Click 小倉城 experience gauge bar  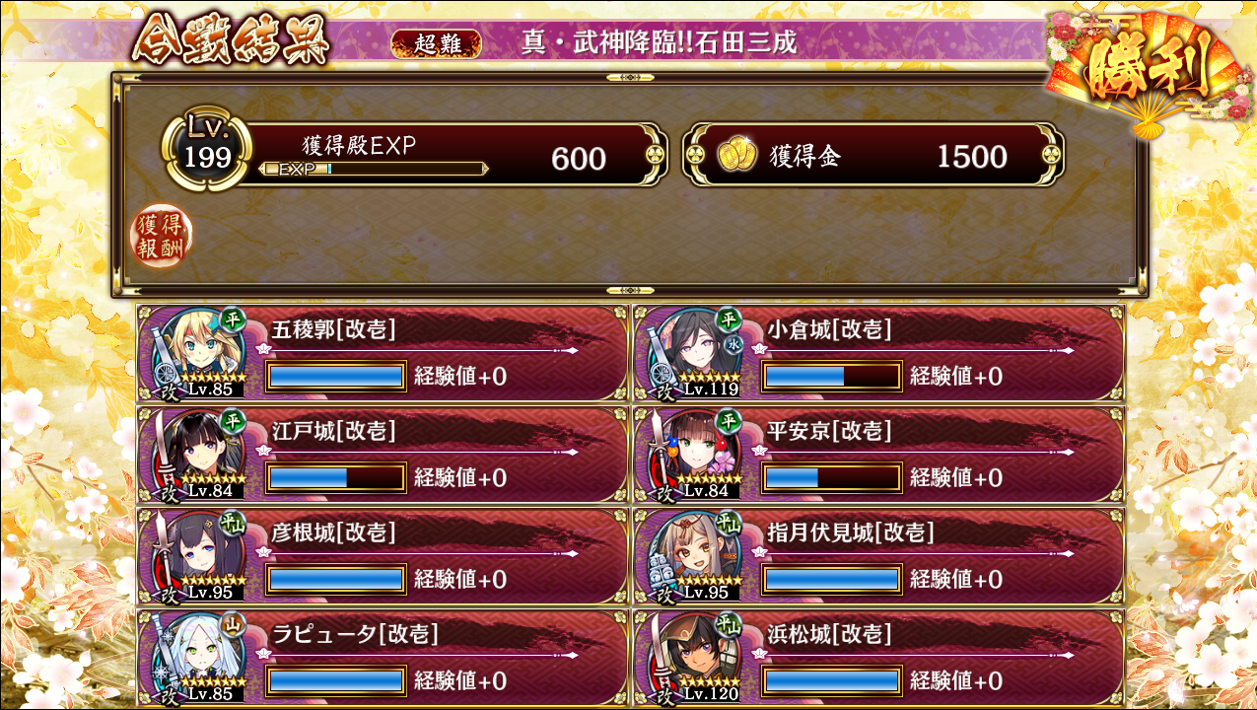(x=832, y=377)
